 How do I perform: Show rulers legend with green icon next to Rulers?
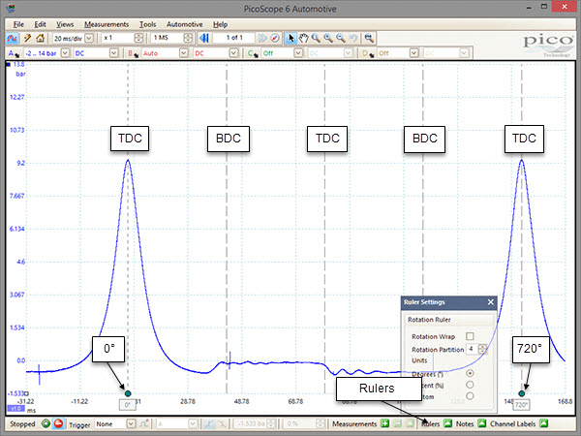point(448,423)
